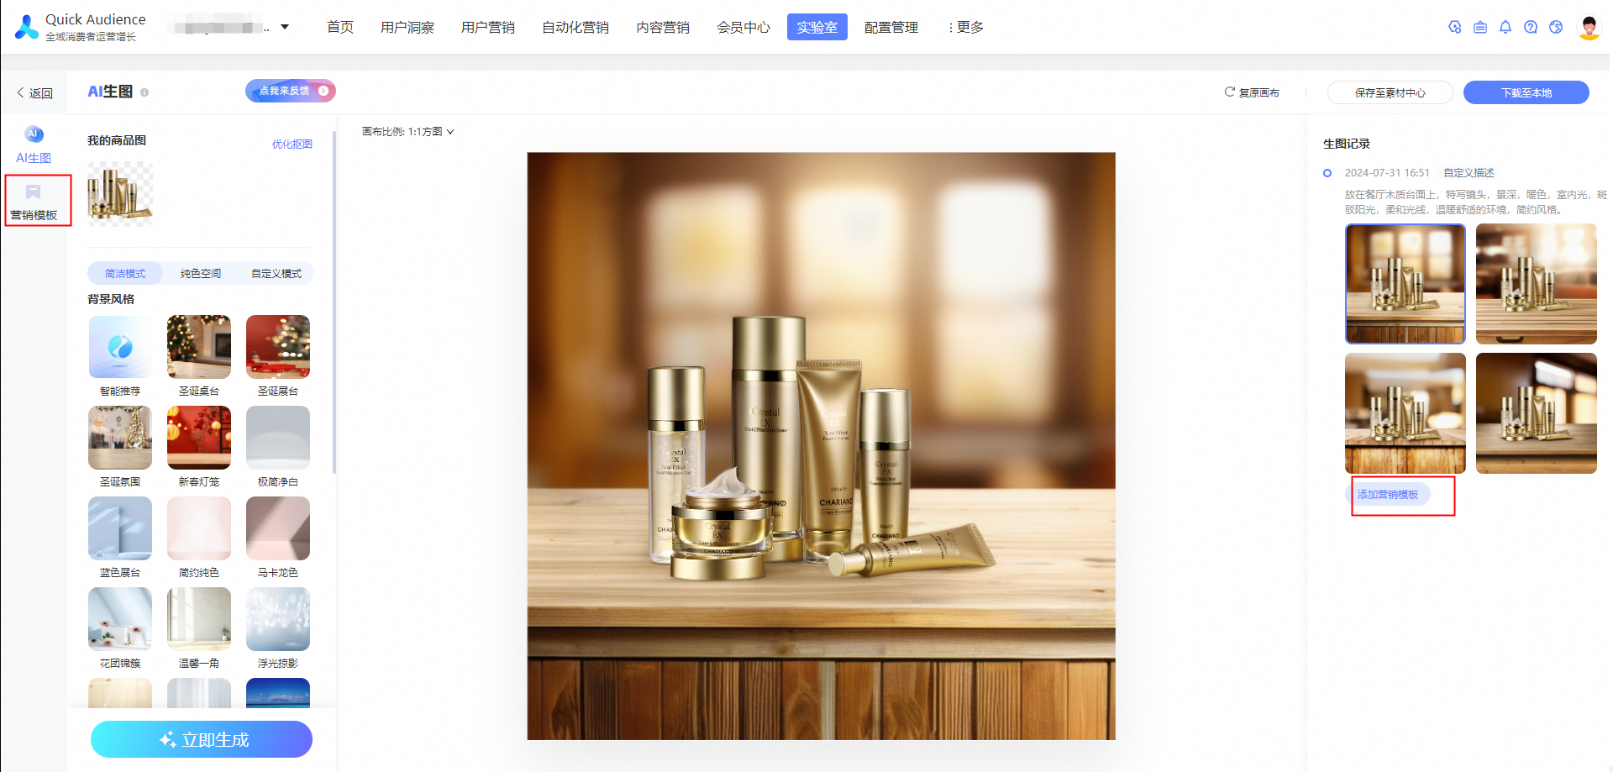
Task: Click the 点我来反馈 feedback button
Action: pos(291,91)
